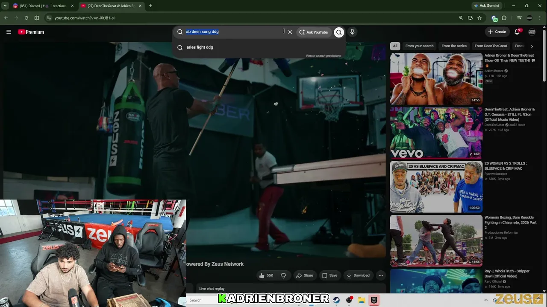Clear the search box with the X
The image size is (547, 307).
coord(290,32)
